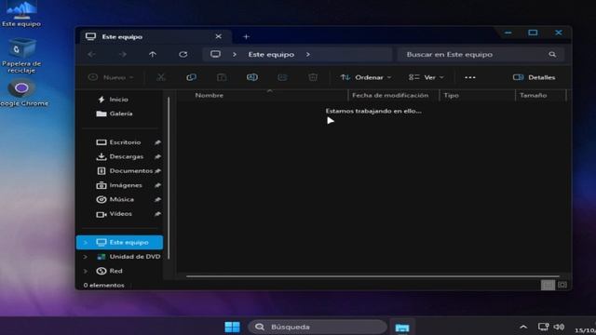Click the Este equipo breadcrumb in the address bar
596x335 pixels.
[x=271, y=54]
